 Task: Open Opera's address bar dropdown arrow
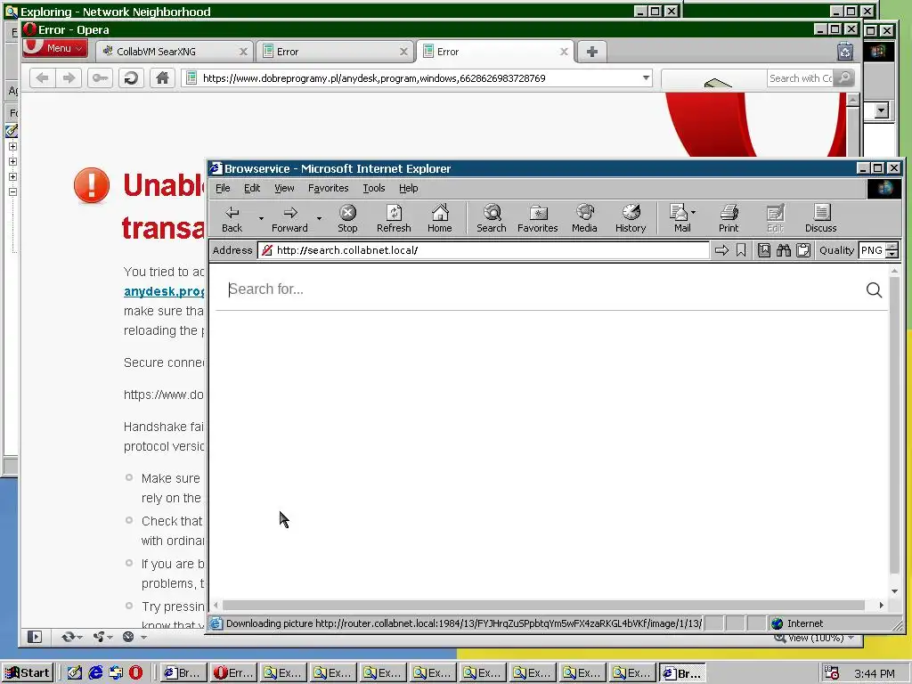pyautogui.click(x=646, y=78)
